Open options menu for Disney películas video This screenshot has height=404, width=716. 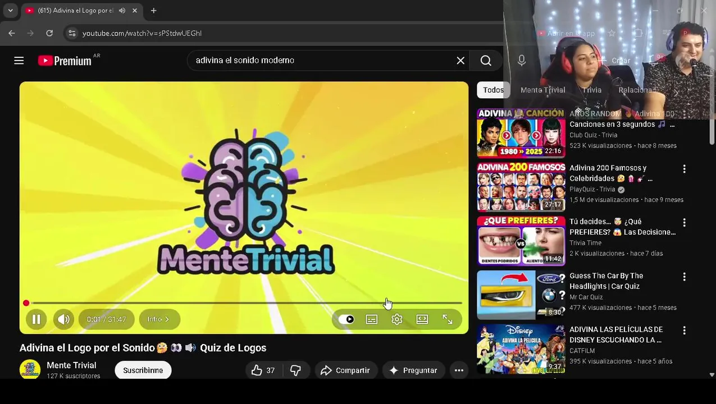[x=684, y=330]
